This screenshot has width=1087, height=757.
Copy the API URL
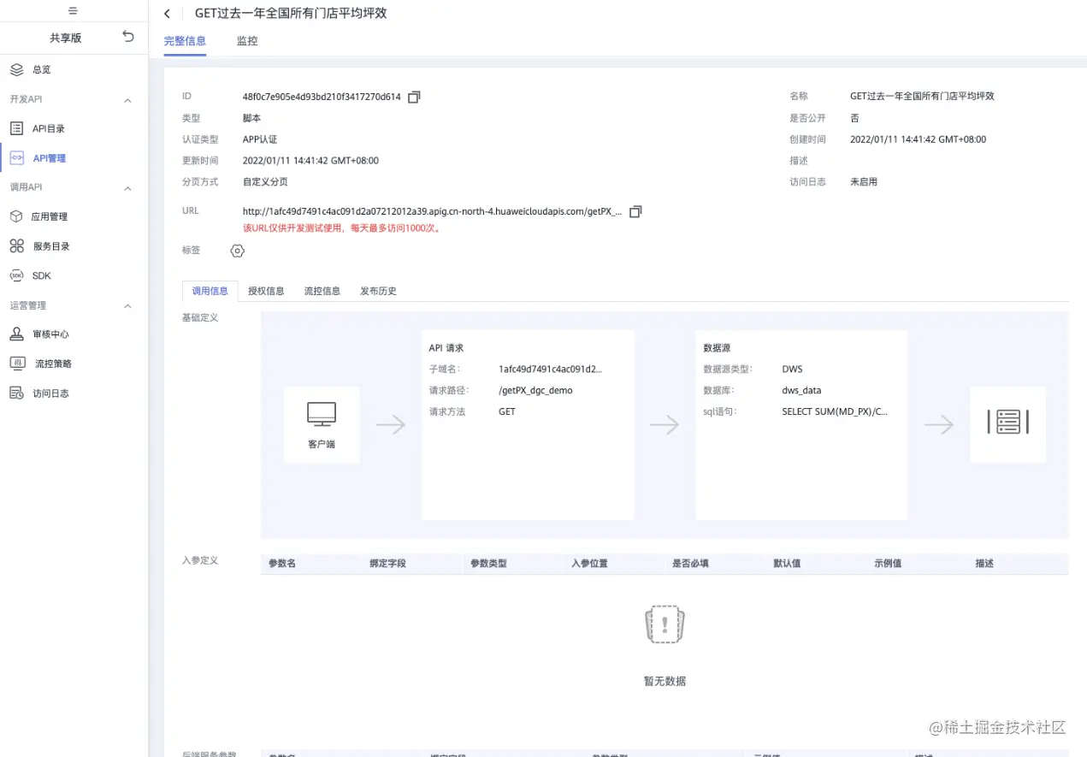(x=635, y=211)
